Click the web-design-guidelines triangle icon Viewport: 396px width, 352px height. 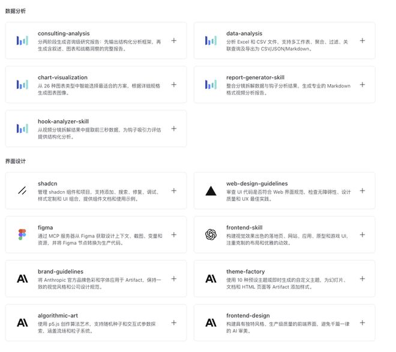pyautogui.click(x=211, y=190)
